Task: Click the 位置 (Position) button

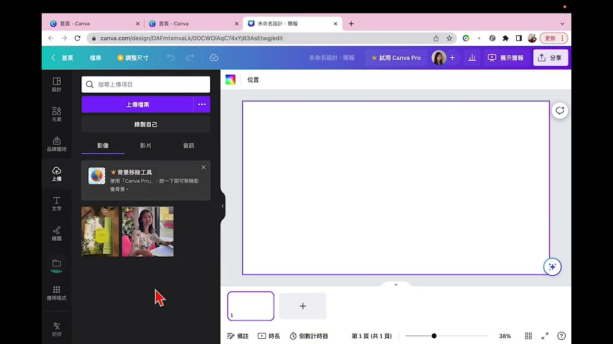Action: (x=253, y=80)
